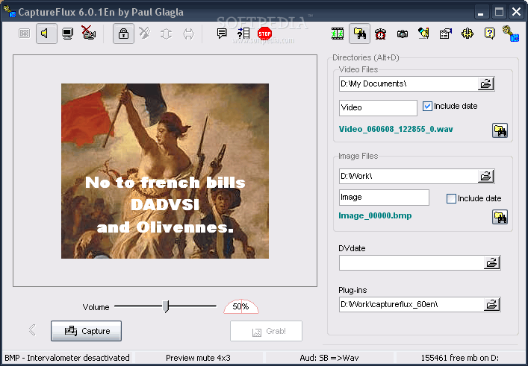Browse for the Plug-ins folder
This screenshot has height=366, width=528.
coord(492,304)
